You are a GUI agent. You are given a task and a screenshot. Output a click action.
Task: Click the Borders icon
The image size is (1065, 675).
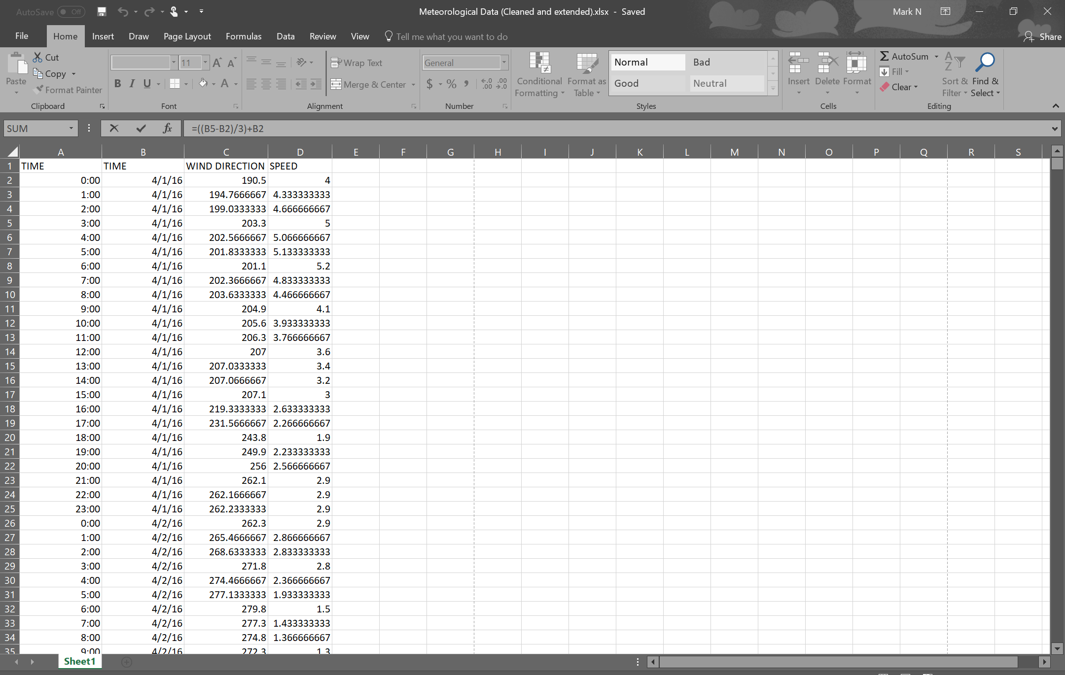[175, 84]
